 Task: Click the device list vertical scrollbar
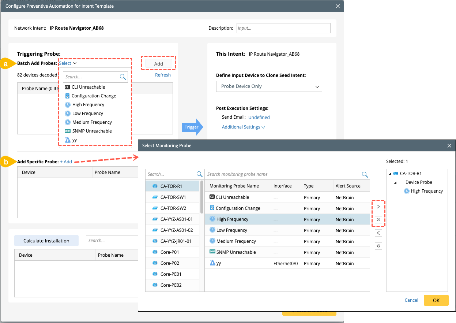point(201,197)
